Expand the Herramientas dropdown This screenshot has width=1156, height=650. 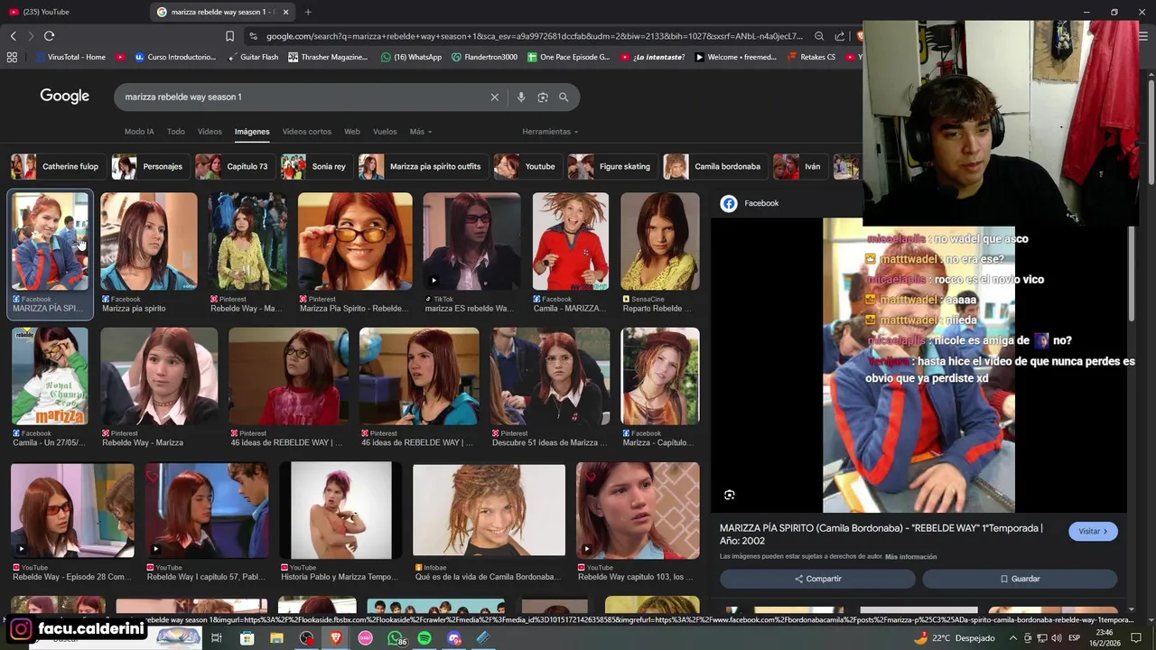pos(550,132)
